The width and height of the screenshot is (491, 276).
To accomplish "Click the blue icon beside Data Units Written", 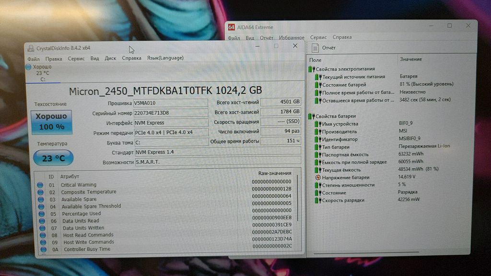I will 41,228.
